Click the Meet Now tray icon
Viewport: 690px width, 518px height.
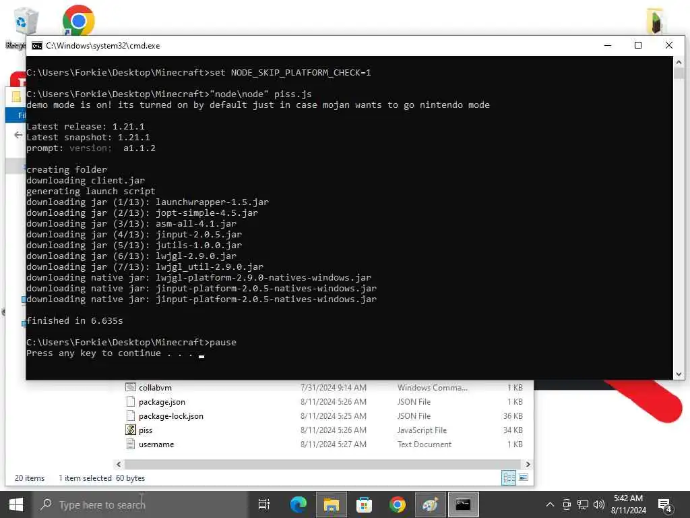coord(567,505)
